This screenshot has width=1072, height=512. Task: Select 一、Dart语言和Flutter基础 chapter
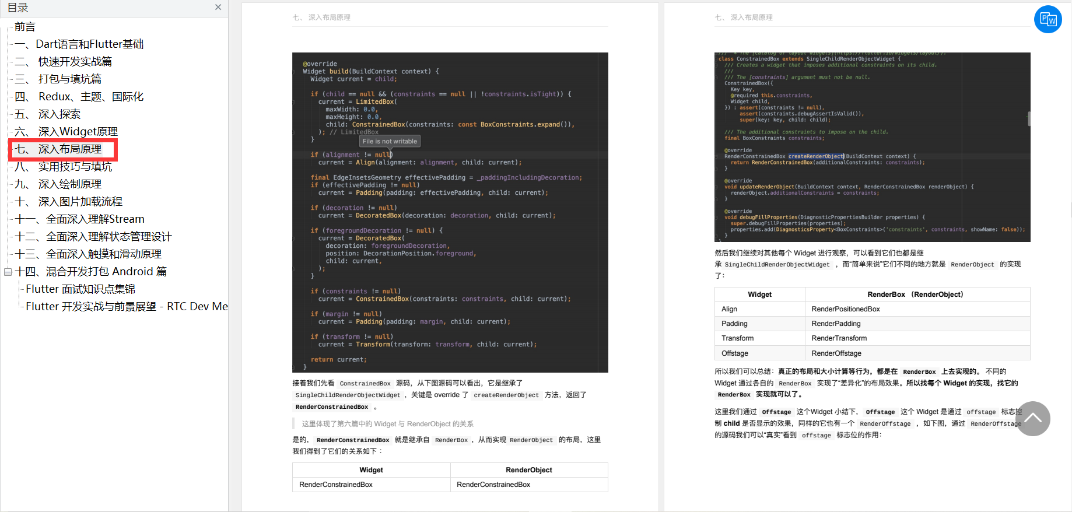pos(79,44)
